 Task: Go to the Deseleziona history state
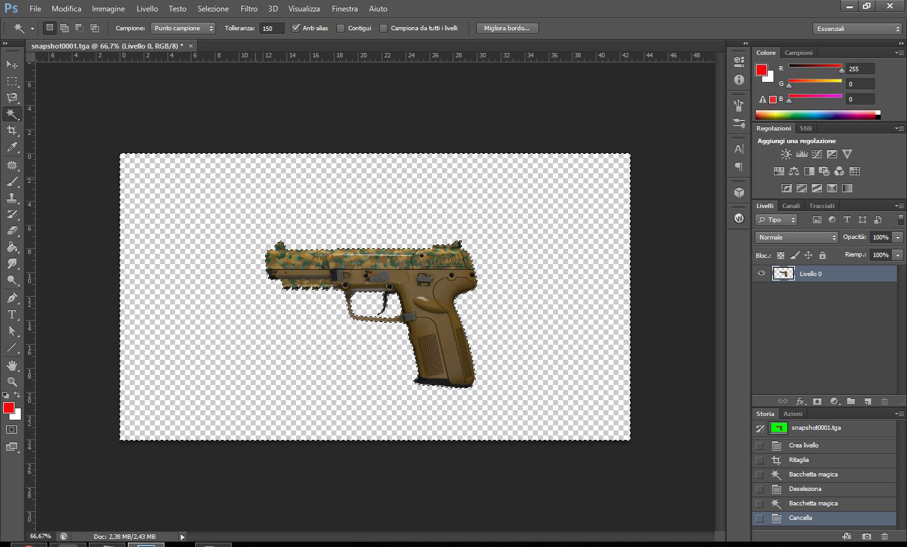pos(824,489)
